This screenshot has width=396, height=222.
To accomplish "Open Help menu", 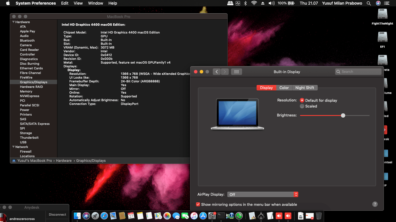I will click(x=112, y=3).
